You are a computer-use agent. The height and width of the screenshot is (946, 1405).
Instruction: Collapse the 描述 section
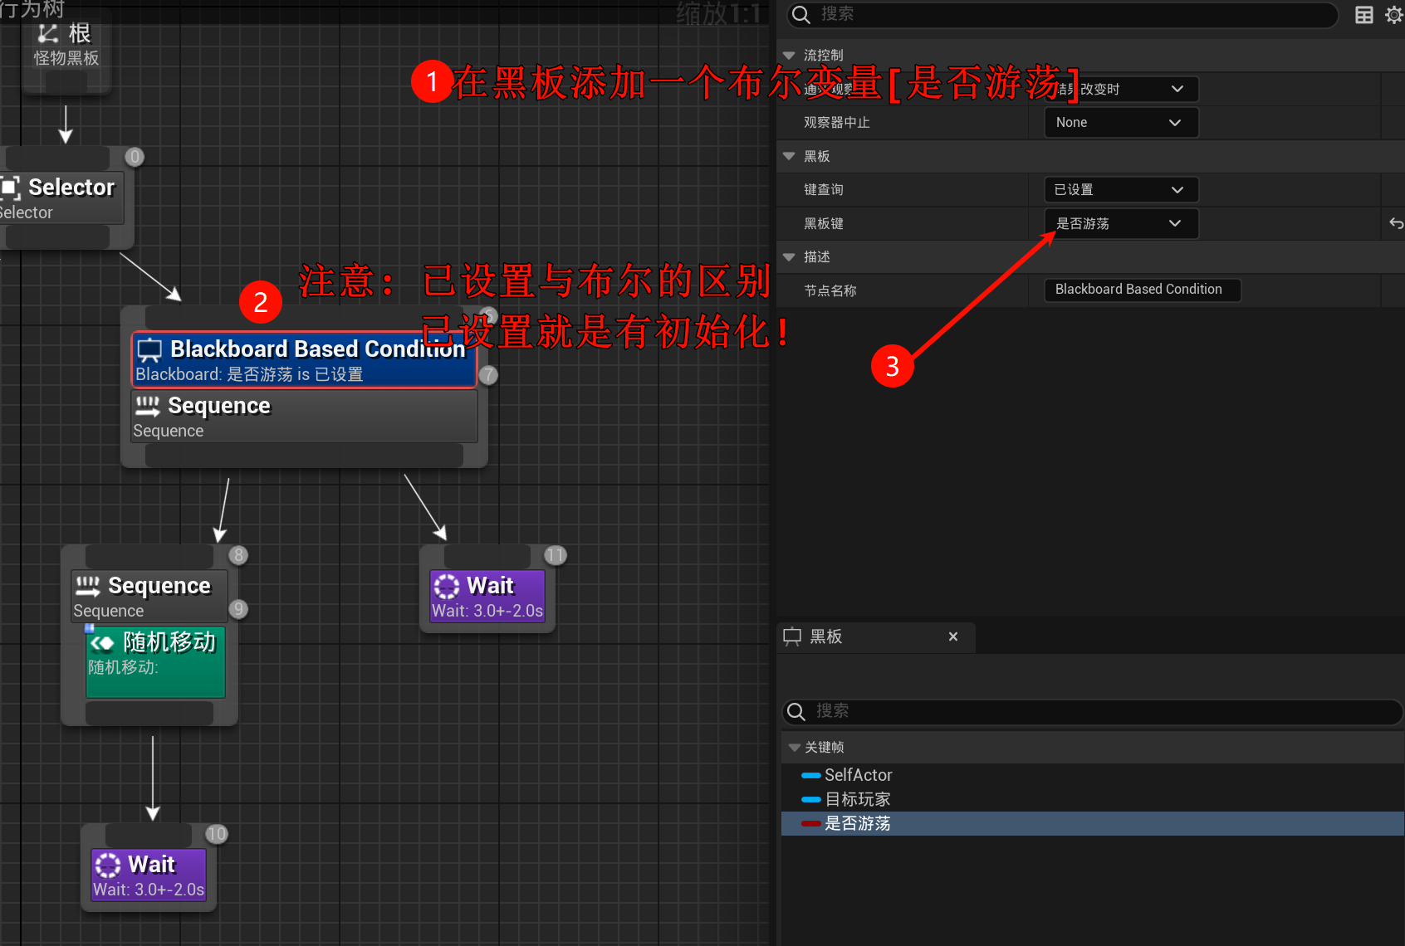point(789,257)
